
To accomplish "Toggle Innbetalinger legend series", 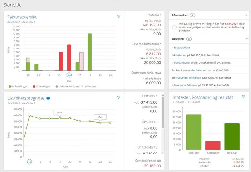I will coord(18,86).
